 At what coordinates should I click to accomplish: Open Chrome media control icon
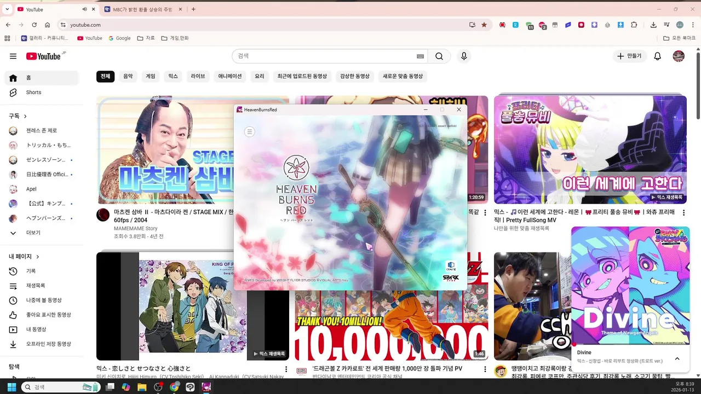click(666, 25)
